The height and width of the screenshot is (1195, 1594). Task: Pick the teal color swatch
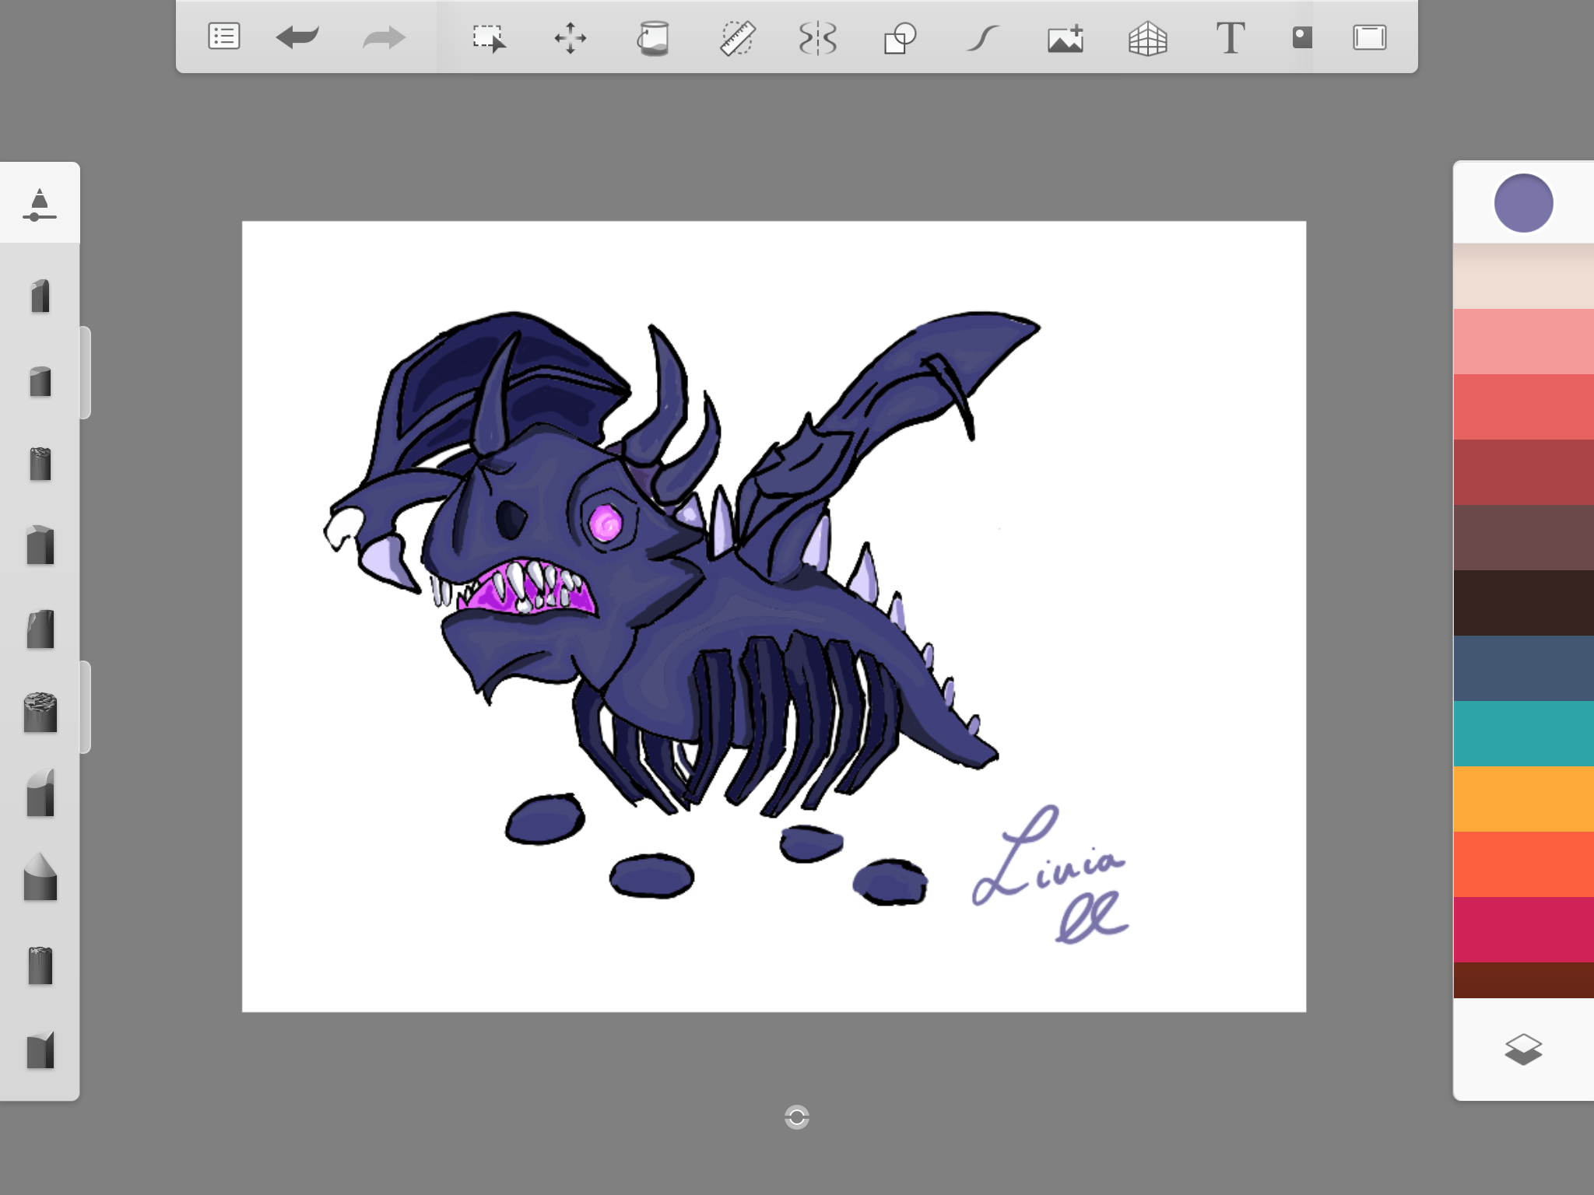pos(1523,734)
